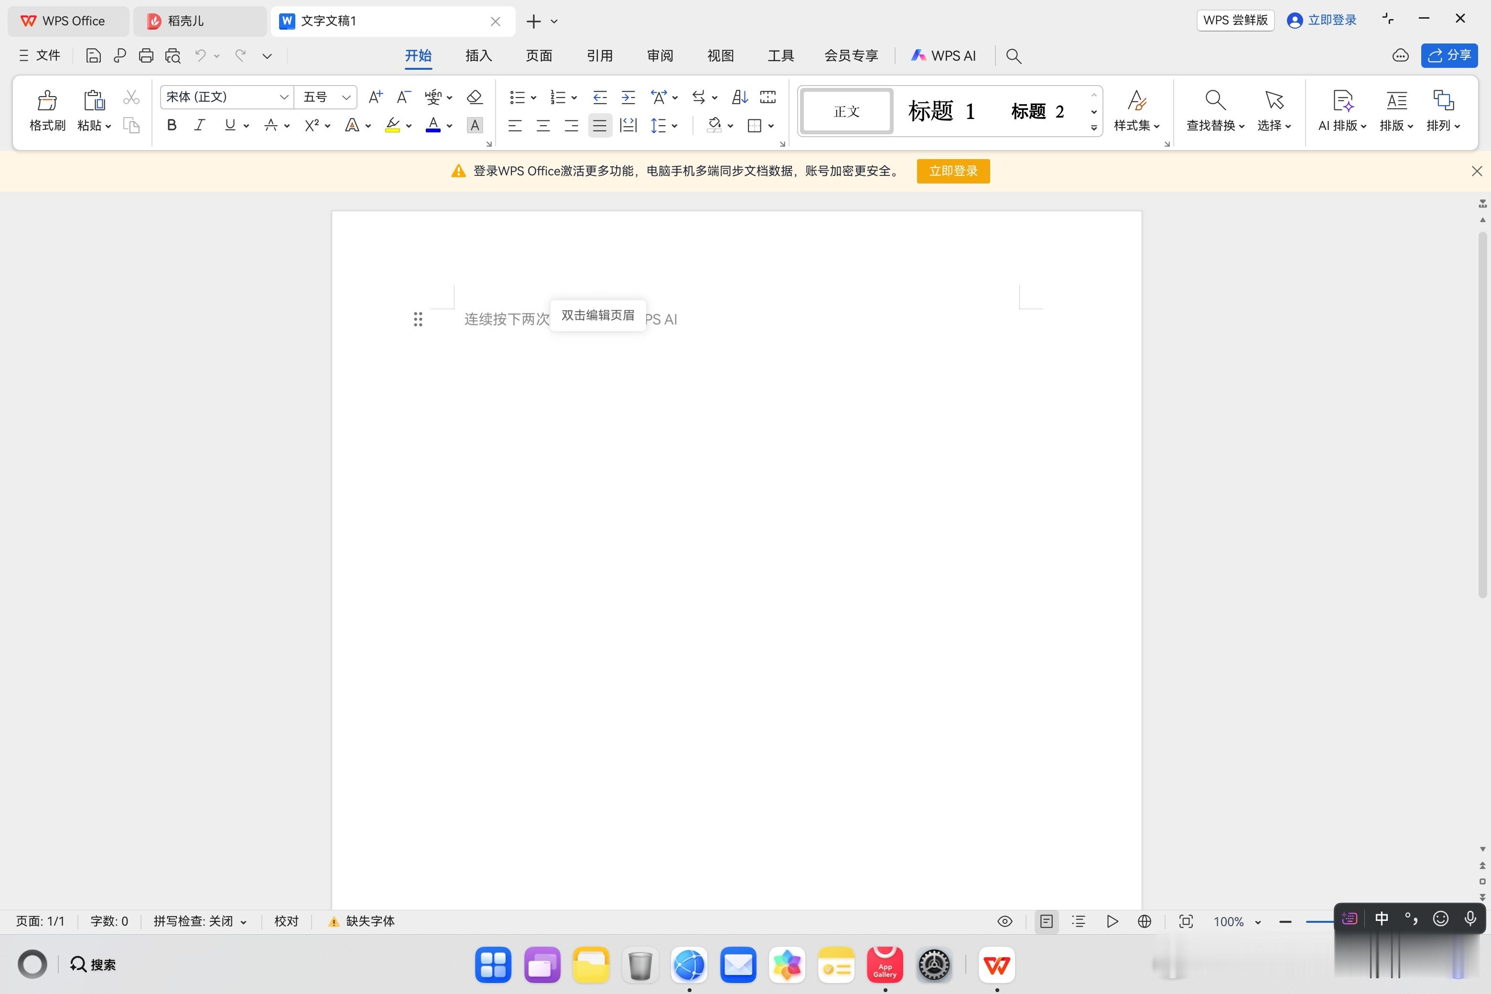
Task: Click the orange 立即登录 banner button
Action: (953, 171)
